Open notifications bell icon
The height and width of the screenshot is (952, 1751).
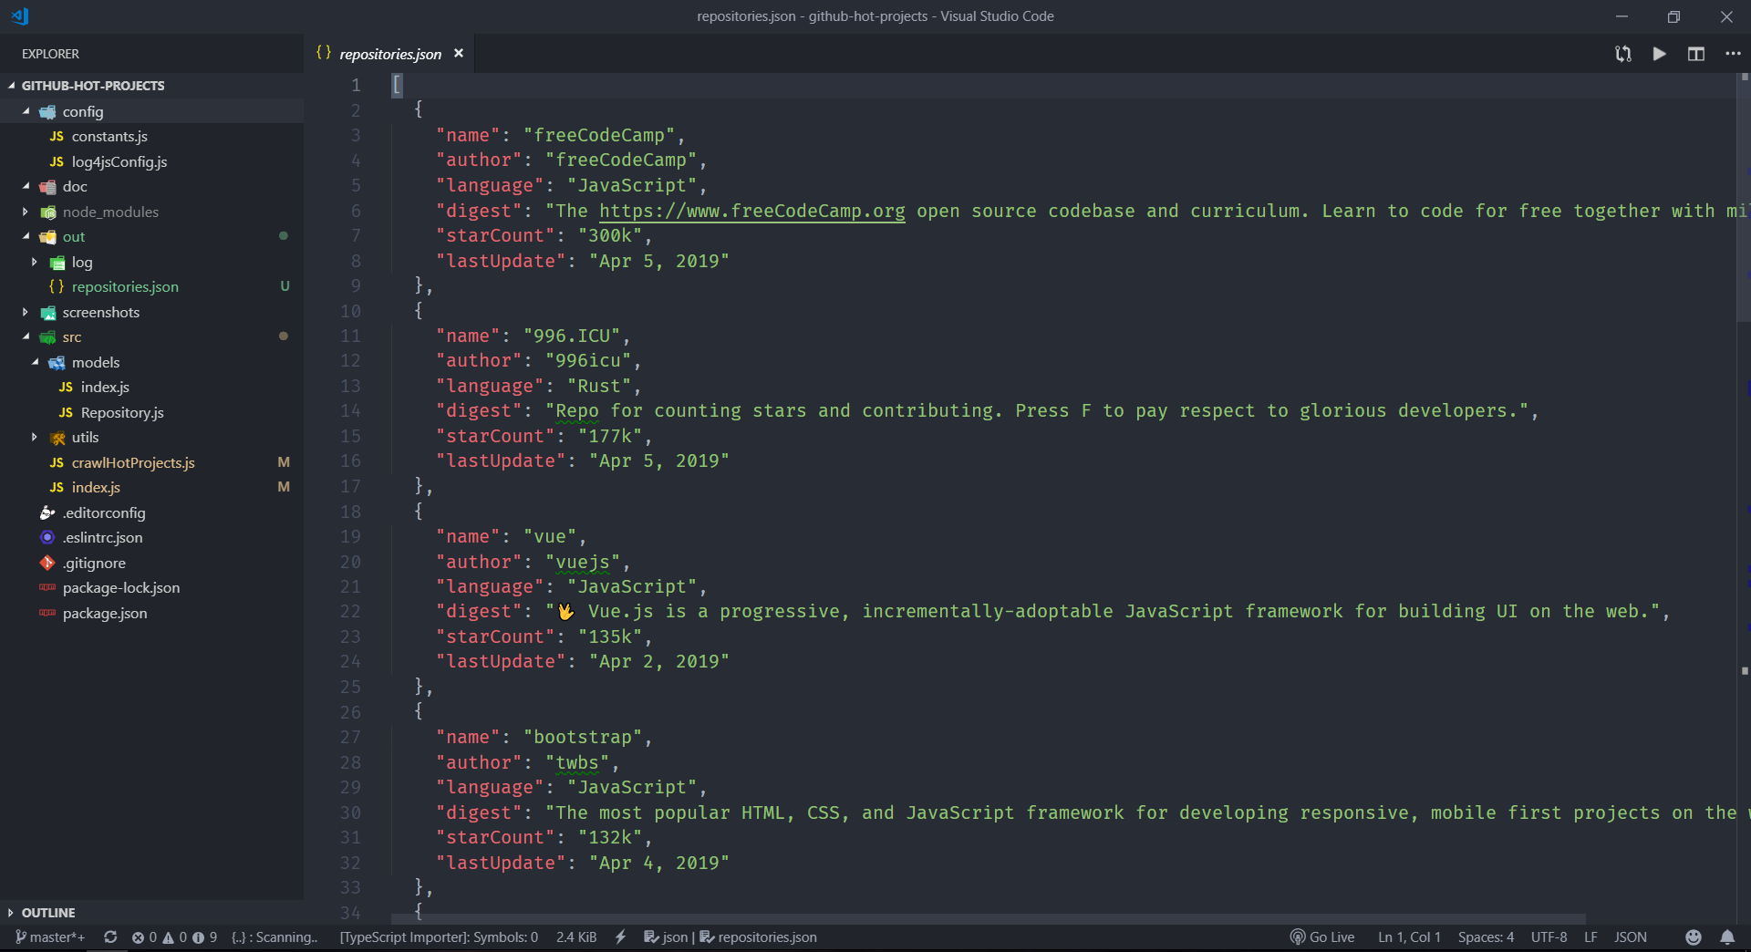pyautogui.click(x=1727, y=937)
